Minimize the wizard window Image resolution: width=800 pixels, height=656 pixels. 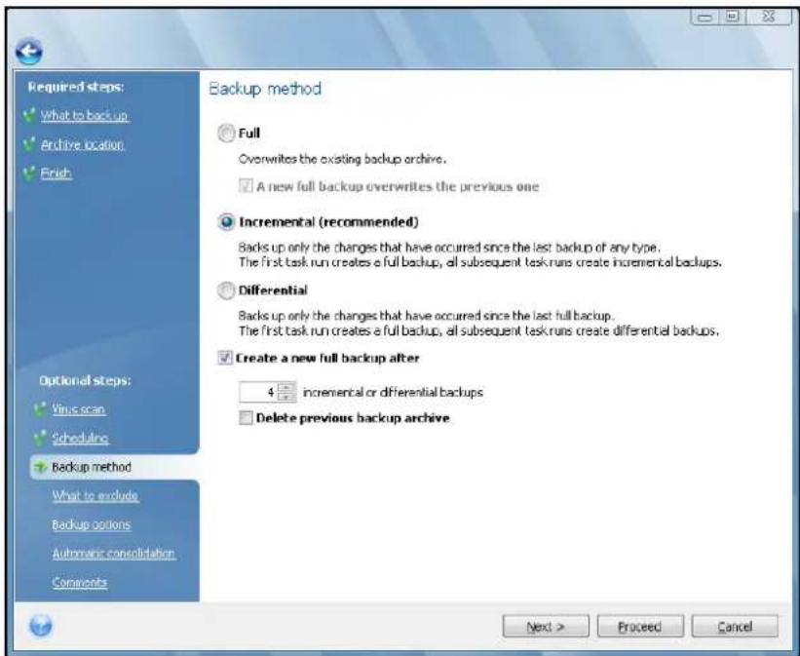[705, 18]
